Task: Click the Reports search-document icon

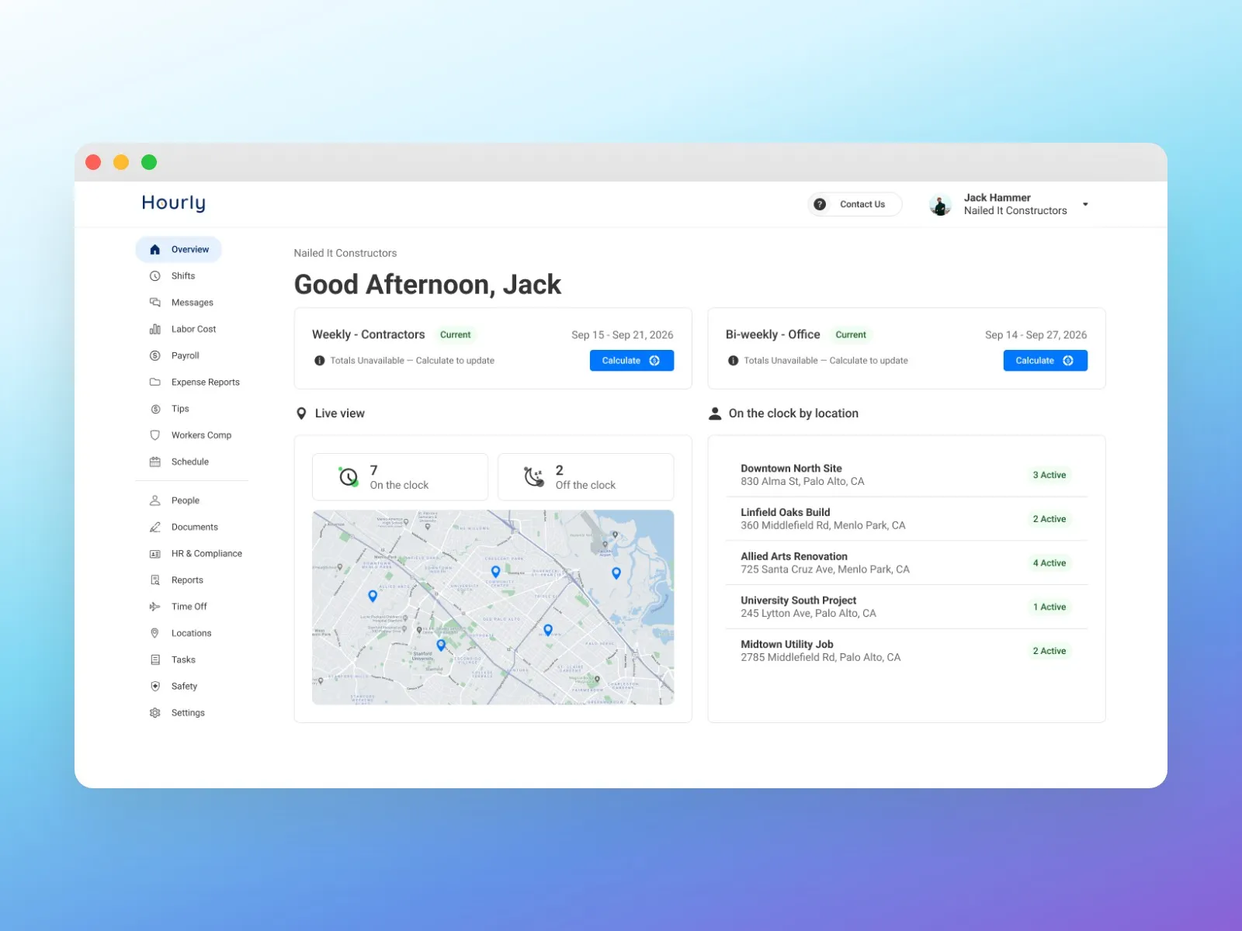Action: pos(154,580)
